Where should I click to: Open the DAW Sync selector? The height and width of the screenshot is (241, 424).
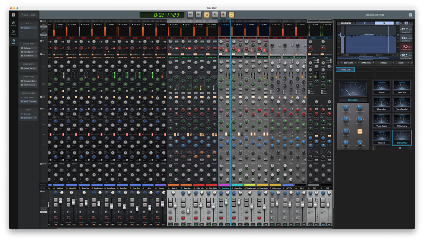366,62
